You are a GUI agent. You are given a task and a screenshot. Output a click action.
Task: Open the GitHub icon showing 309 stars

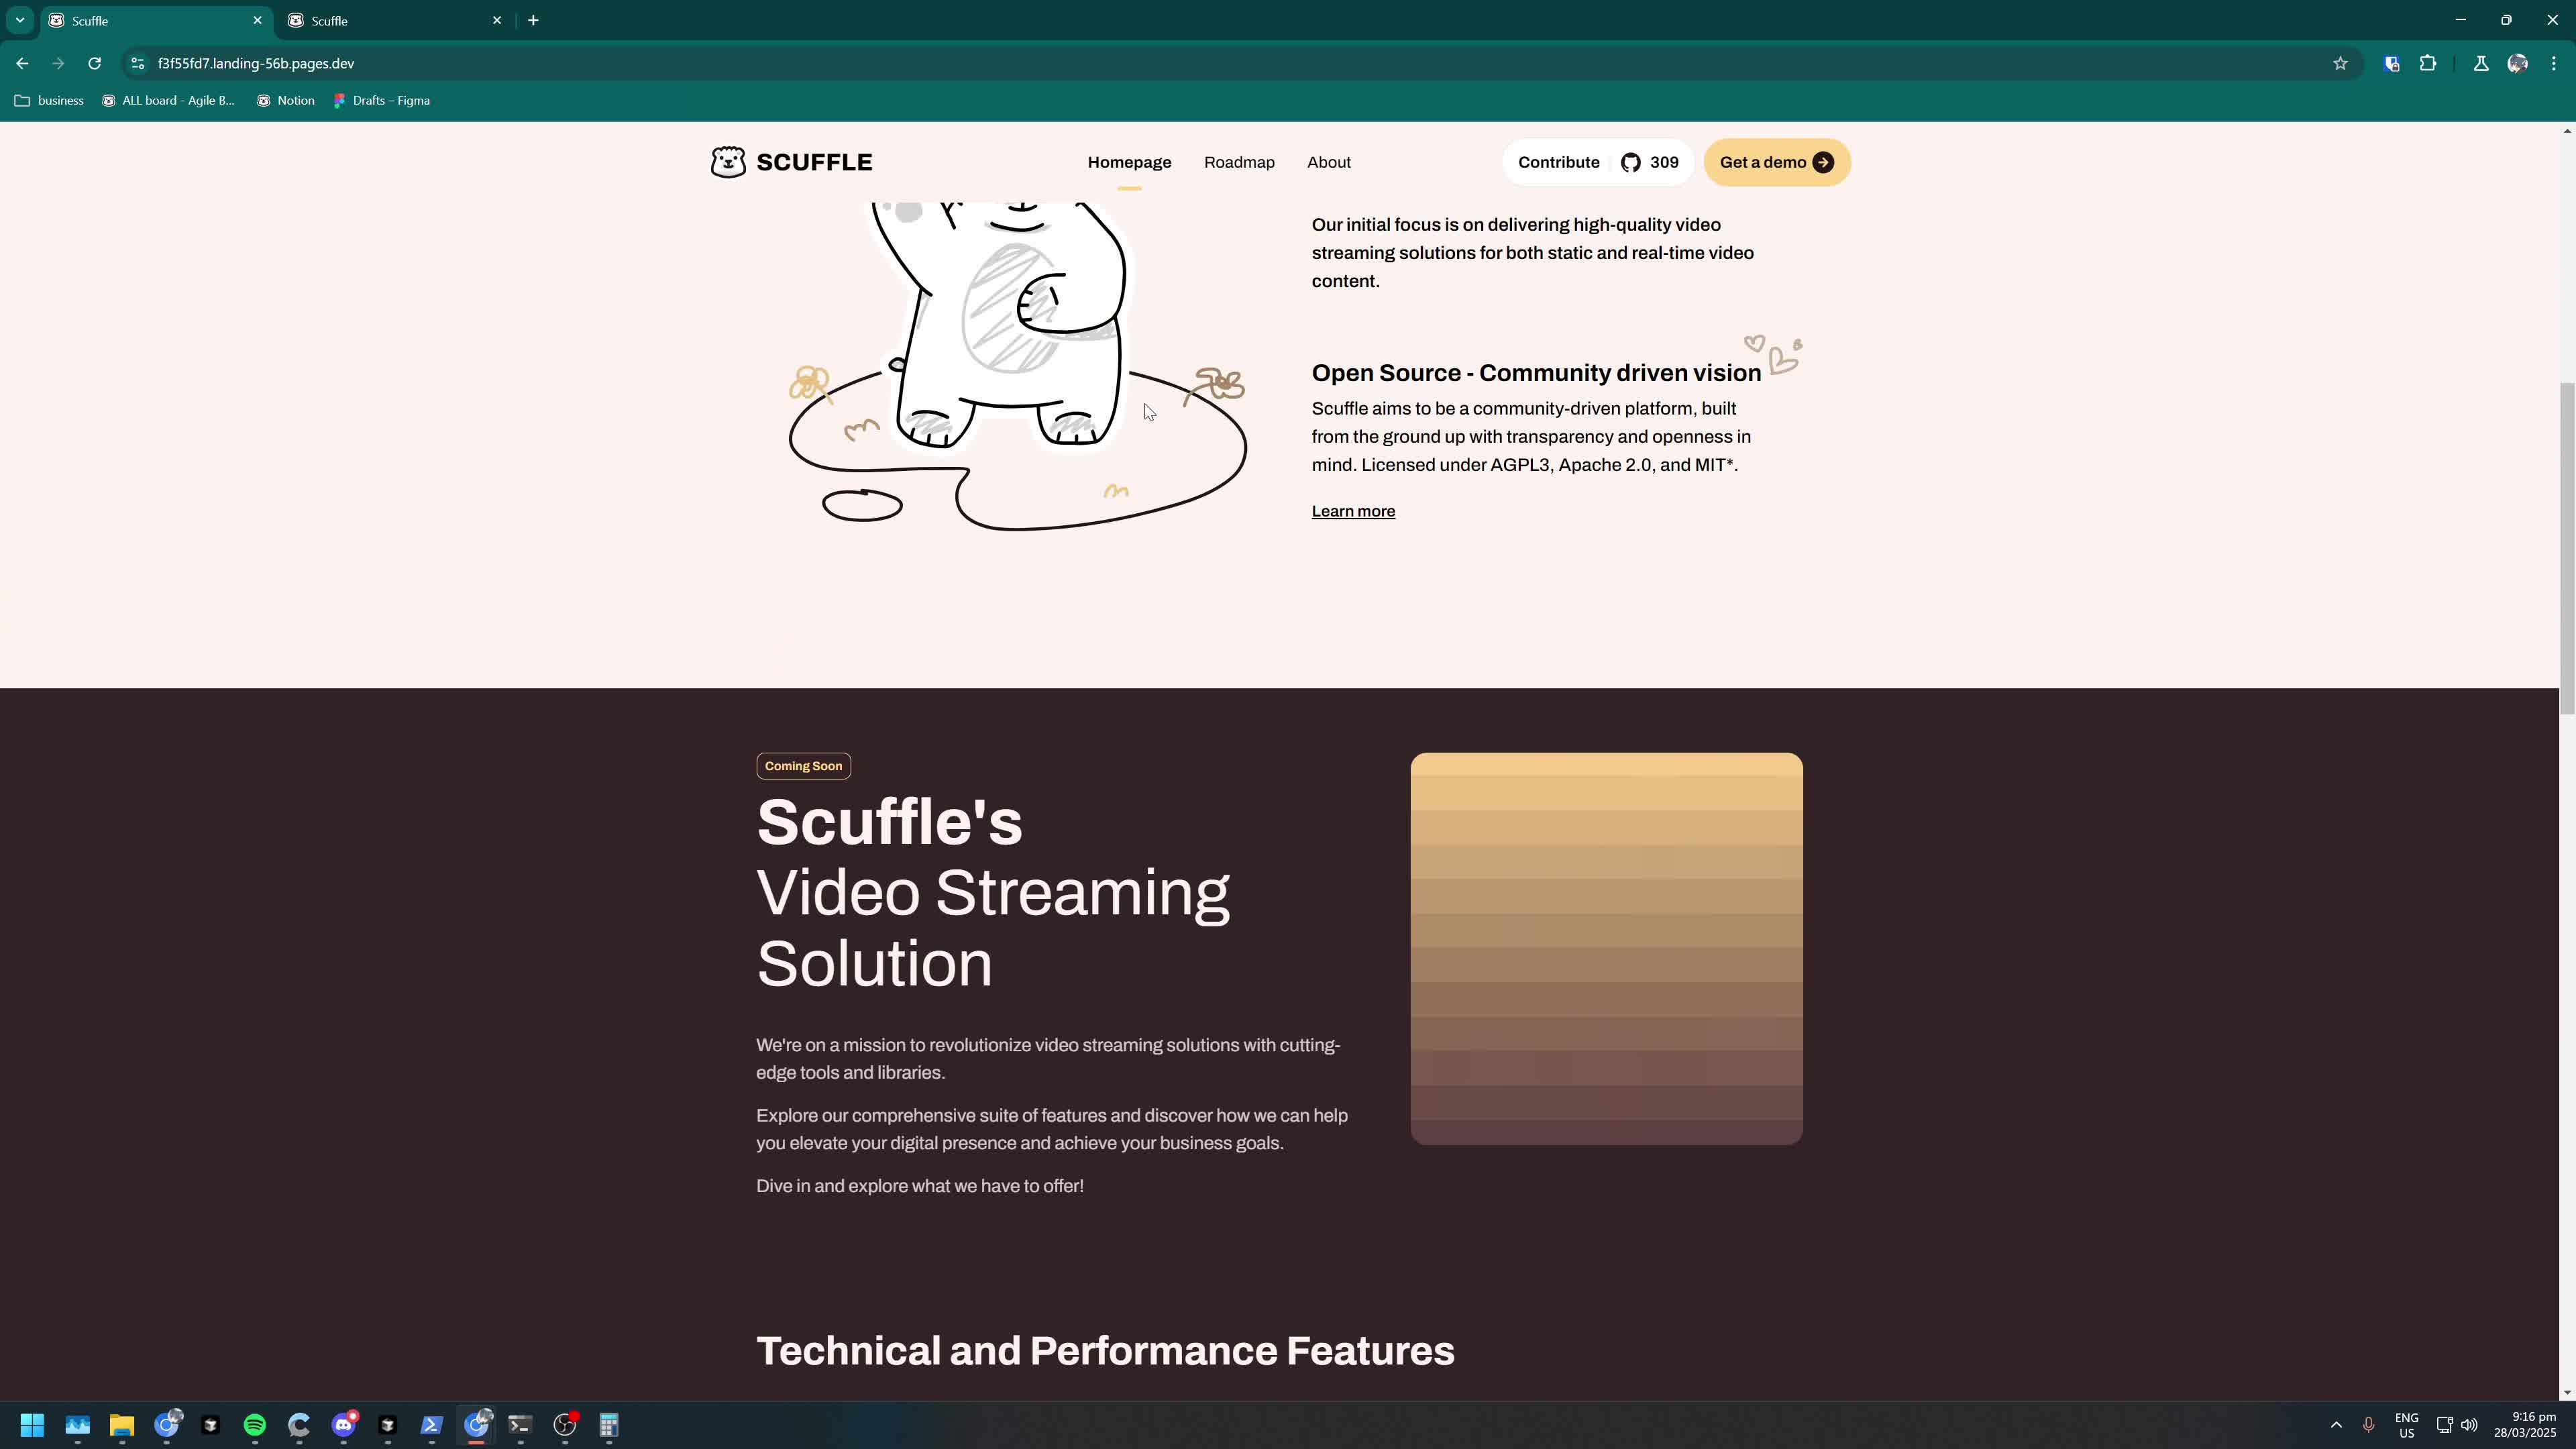1631,163
